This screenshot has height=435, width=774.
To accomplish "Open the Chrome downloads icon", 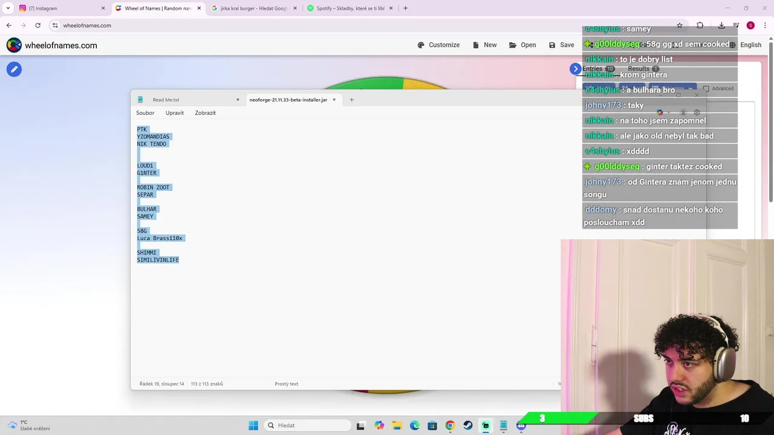I will 721,25.
